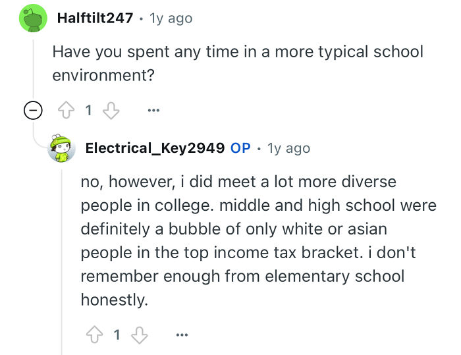Click the reply text about college diversity
Screen dimensions: 461x355
click(258, 240)
